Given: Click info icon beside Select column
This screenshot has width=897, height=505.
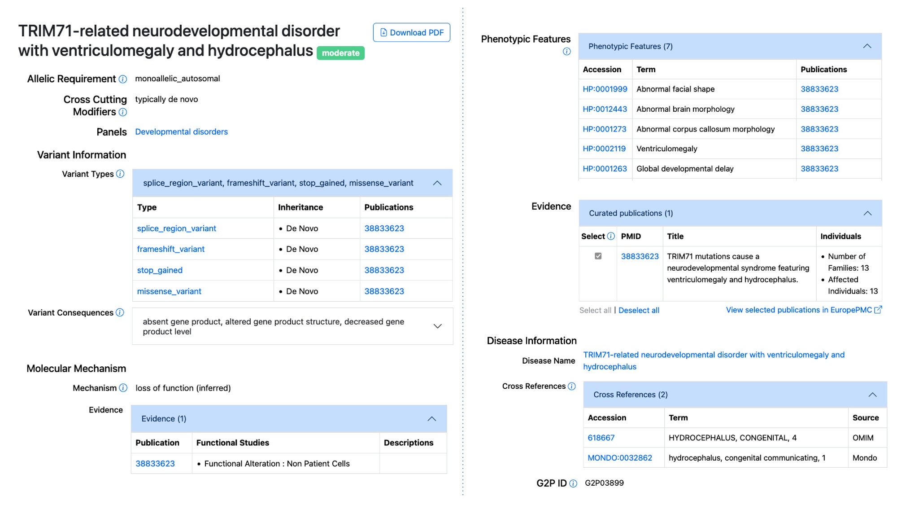Looking at the screenshot, I should point(610,237).
